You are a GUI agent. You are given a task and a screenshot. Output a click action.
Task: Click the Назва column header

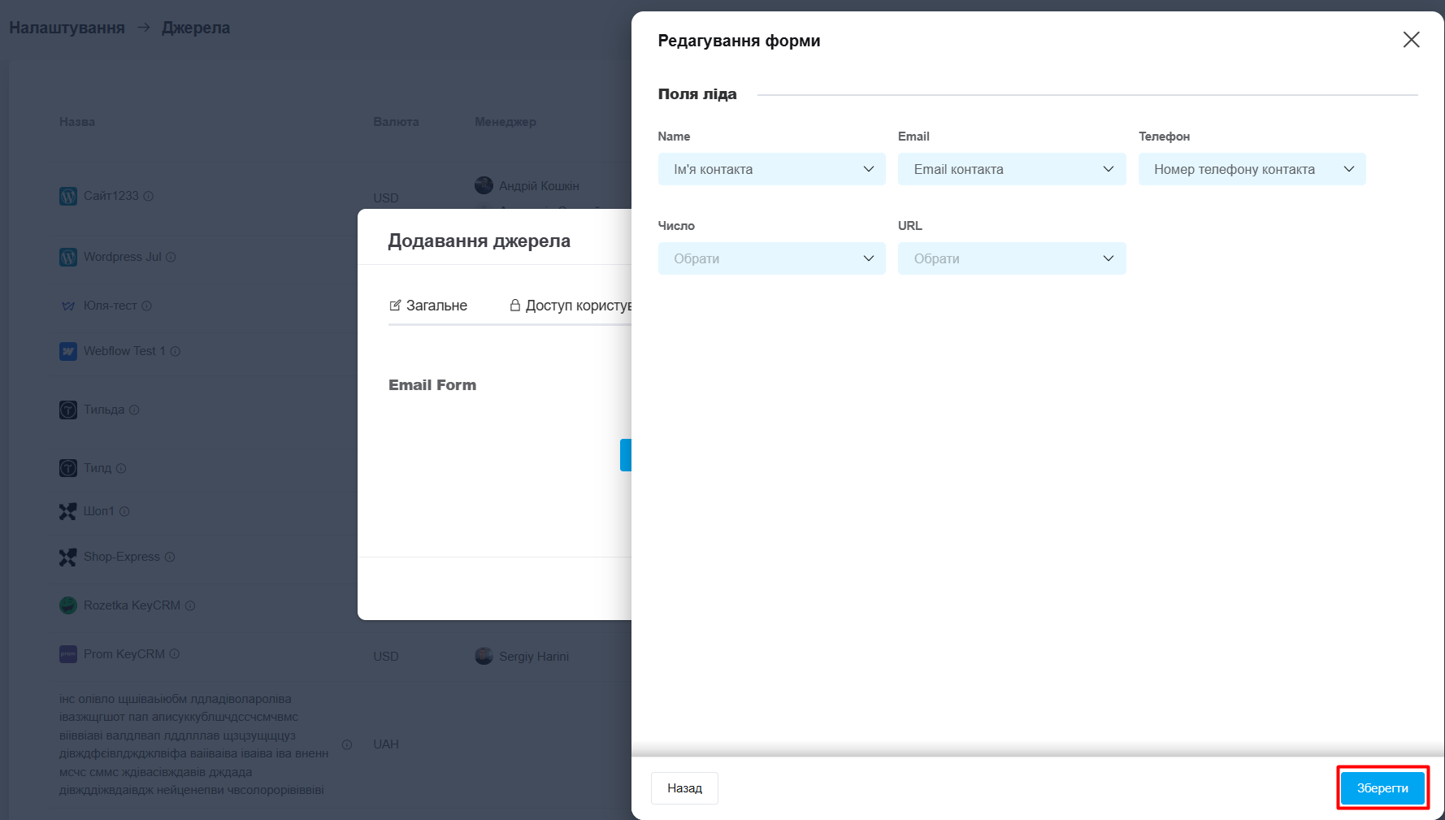point(77,122)
